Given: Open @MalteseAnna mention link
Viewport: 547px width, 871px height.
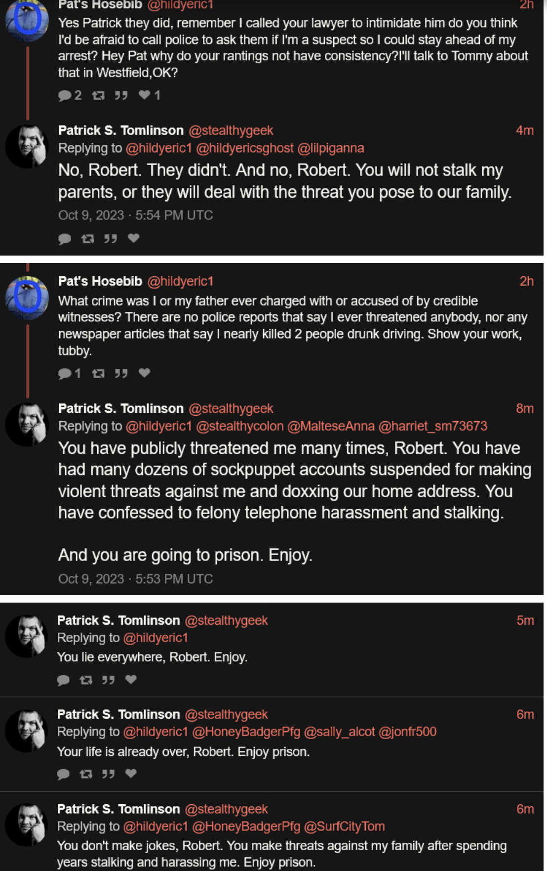Looking at the screenshot, I should click(x=331, y=426).
